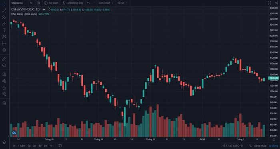This screenshot has height=149, width=280.
Task: Click the share icon at top right
Action: tap(276, 3)
